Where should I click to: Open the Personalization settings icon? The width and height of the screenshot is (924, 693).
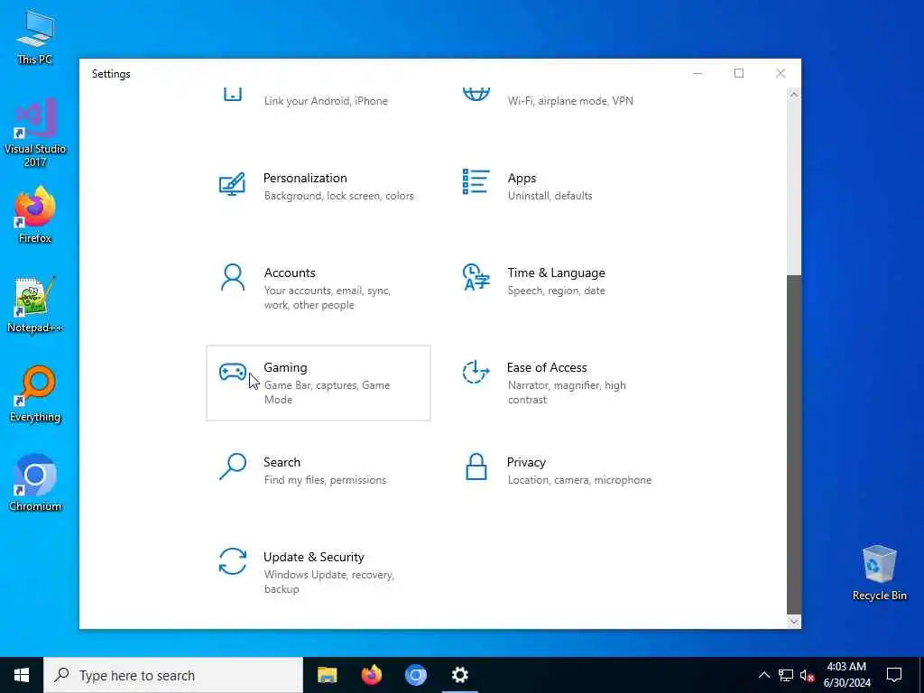tap(232, 184)
